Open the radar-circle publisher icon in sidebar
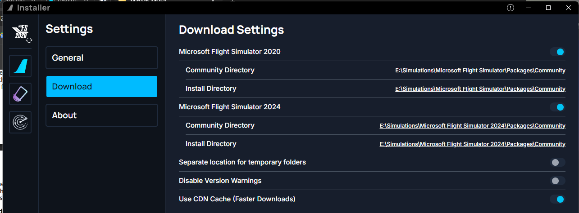 tap(21, 122)
